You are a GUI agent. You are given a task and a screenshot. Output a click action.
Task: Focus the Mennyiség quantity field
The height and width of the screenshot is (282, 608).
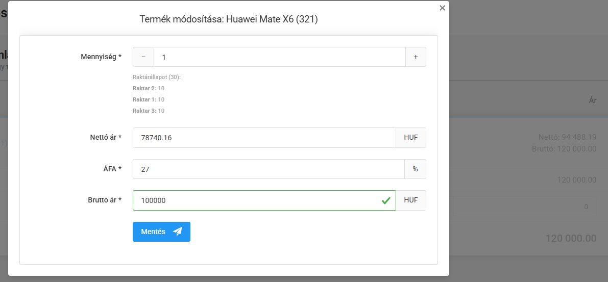pyautogui.click(x=280, y=57)
